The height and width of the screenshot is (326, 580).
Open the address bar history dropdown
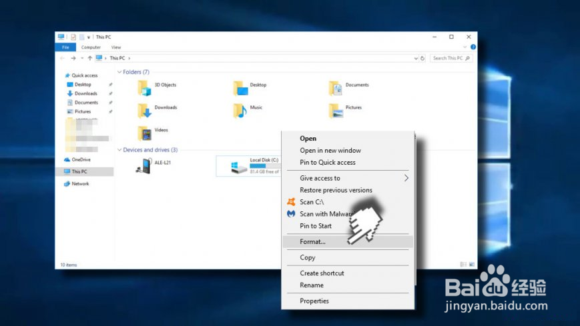coord(416,59)
